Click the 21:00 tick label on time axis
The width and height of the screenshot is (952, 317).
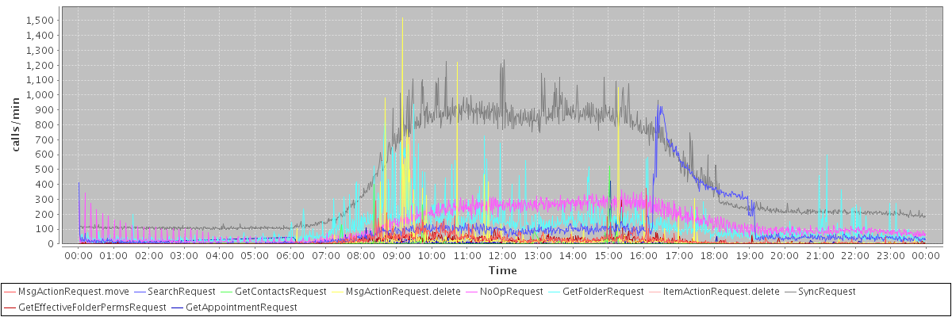[x=820, y=255]
